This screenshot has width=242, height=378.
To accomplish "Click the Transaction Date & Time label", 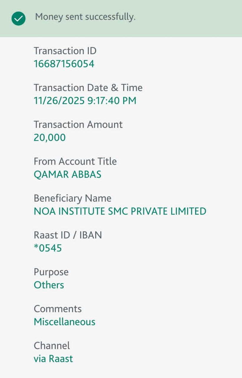I will click(88, 88).
